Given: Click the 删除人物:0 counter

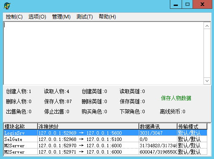Looking at the screenshot, I should pyautogui.click(x=18, y=101).
